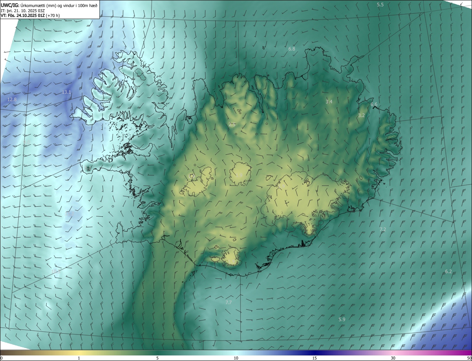The height and width of the screenshot is (361, 472).
Task: Click the 5.9 value in the southern ocean
Action: pyautogui.click(x=342, y=319)
